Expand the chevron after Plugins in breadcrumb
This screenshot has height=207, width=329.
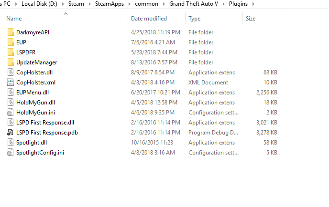(253, 4)
